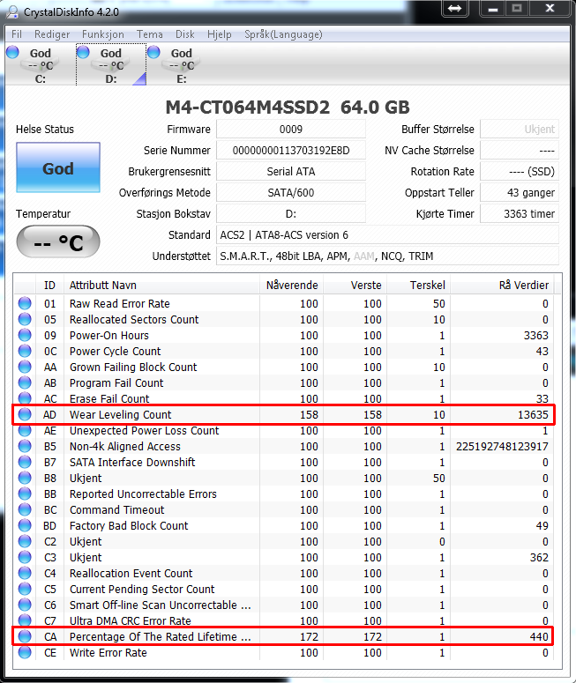
Task: Click status icon for Power-On Hours
Action: click(25, 335)
